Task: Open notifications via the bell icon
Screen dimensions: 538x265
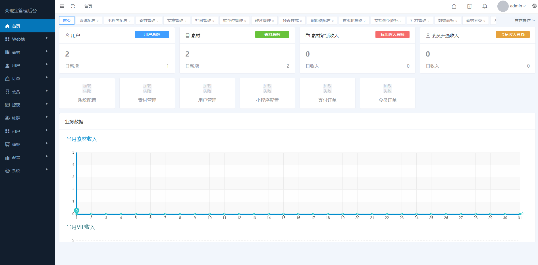Action: click(x=485, y=6)
